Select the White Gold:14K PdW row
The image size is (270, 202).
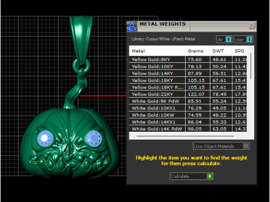(x=188, y=129)
